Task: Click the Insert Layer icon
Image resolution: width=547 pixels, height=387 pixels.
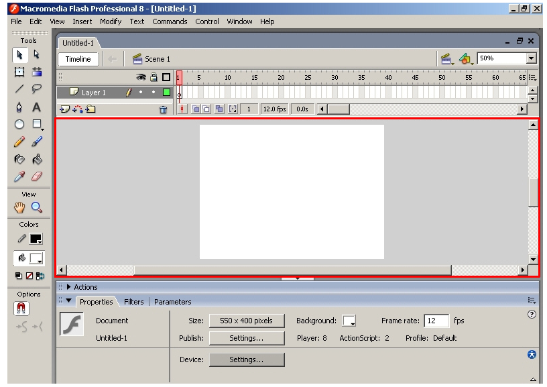Action: [x=64, y=109]
